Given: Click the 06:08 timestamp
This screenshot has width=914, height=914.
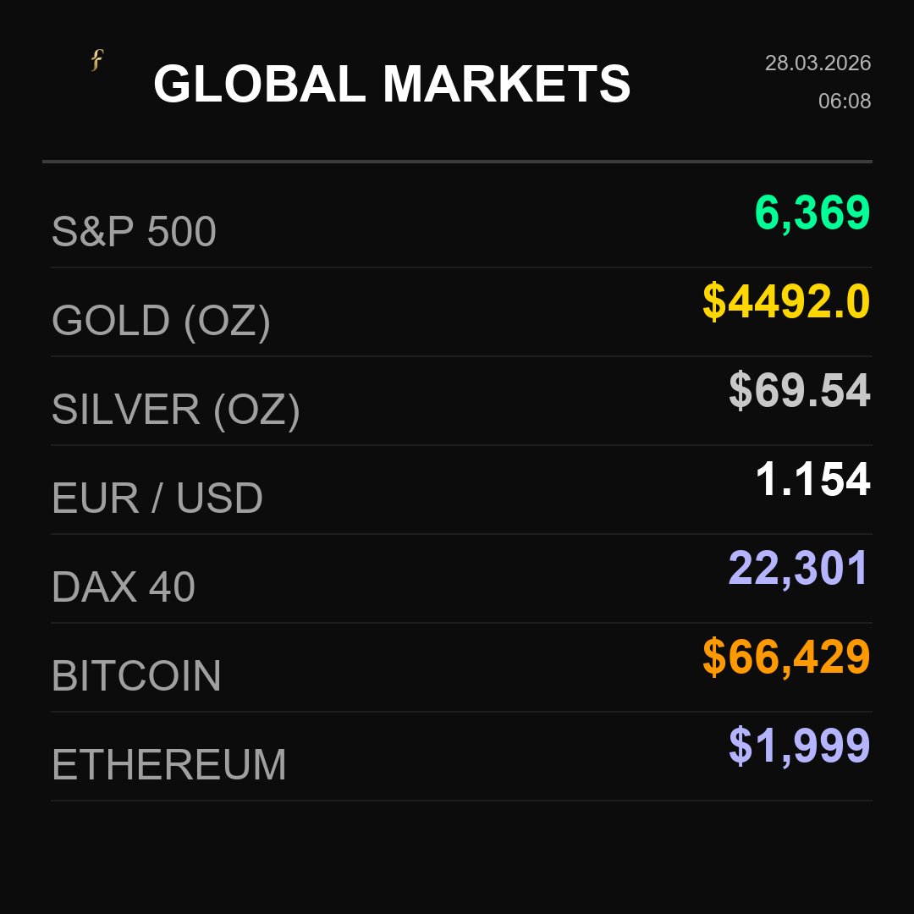Looking at the screenshot, I should (844, 102).
